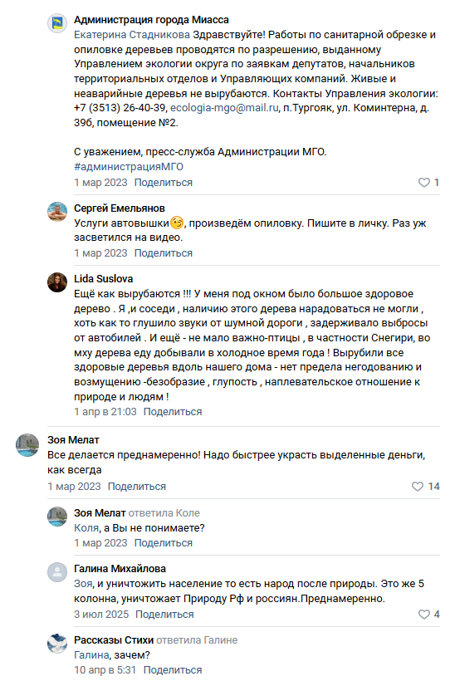
Task: Click Поделиться under Рассказы Стихи comment
Action: click(x=173, y=670)
